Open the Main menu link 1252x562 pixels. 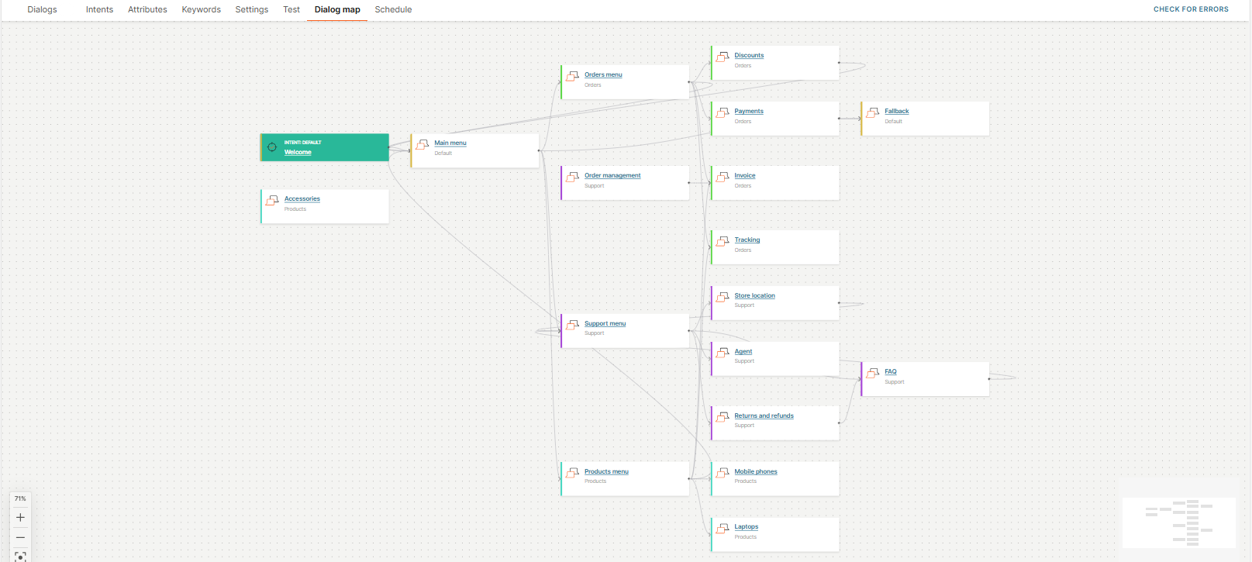450,143
